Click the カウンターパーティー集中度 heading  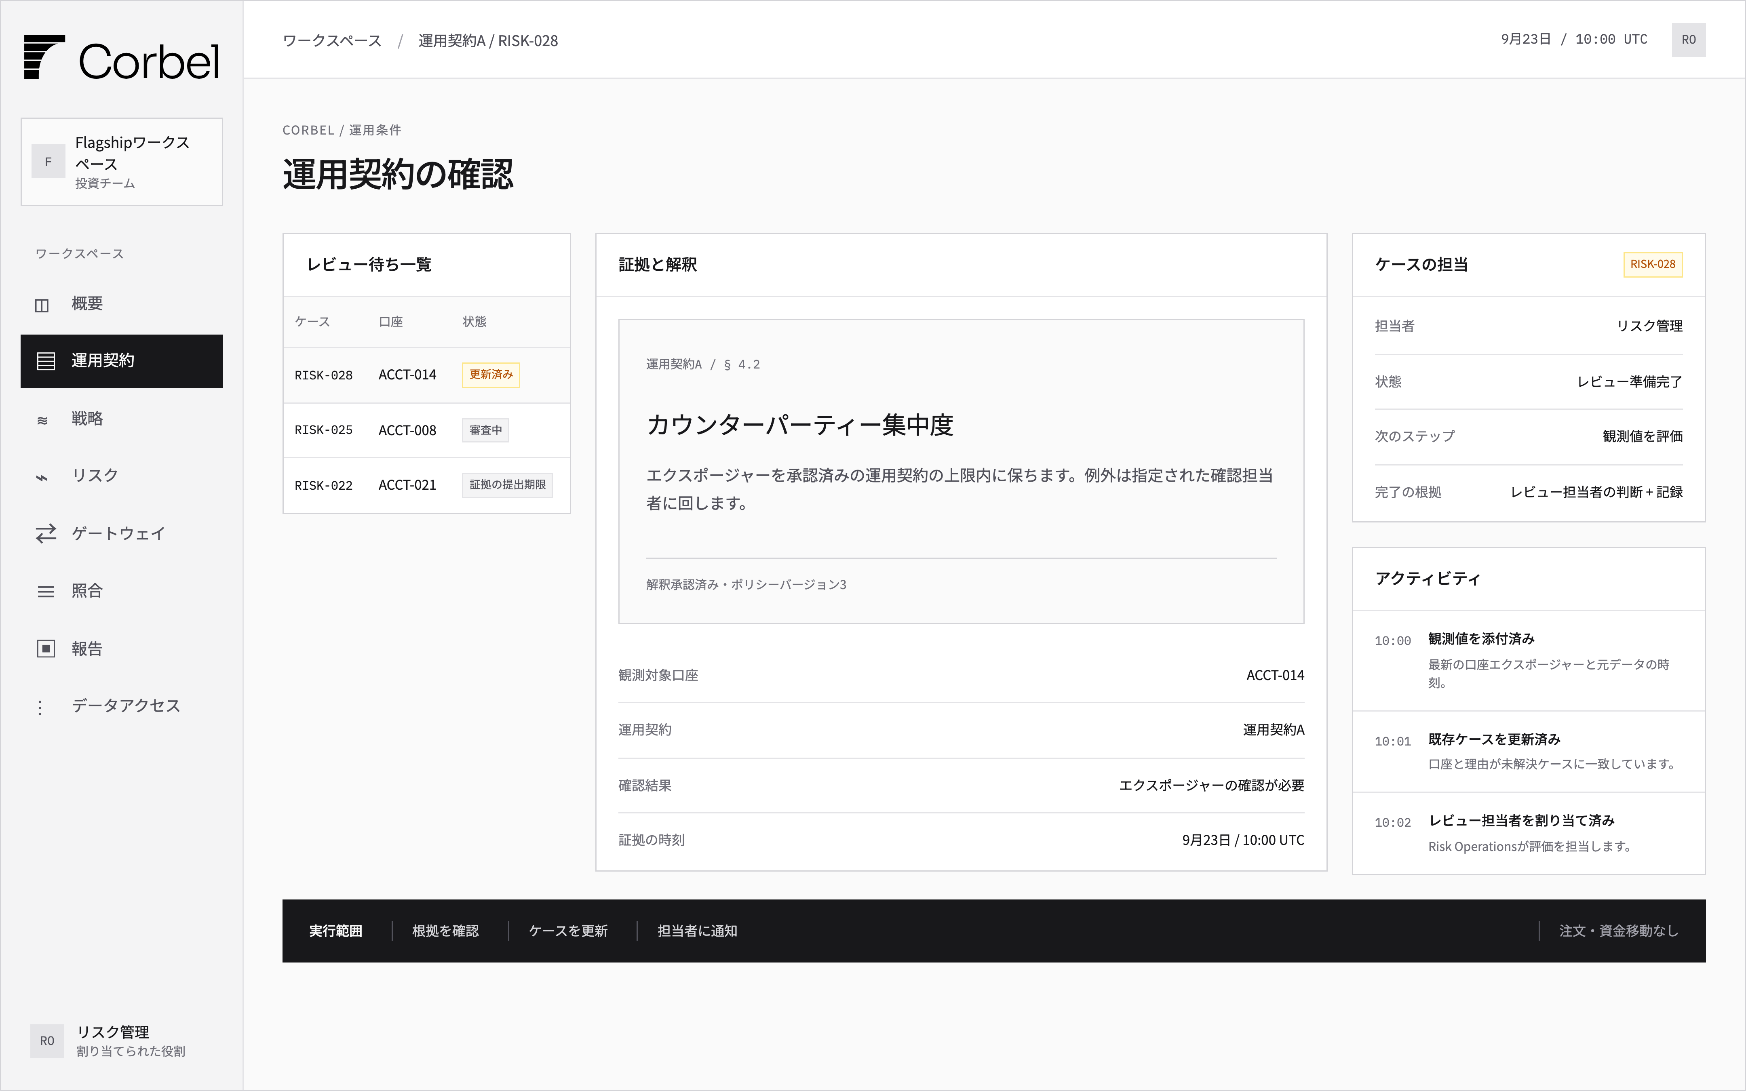coord(799,425)
